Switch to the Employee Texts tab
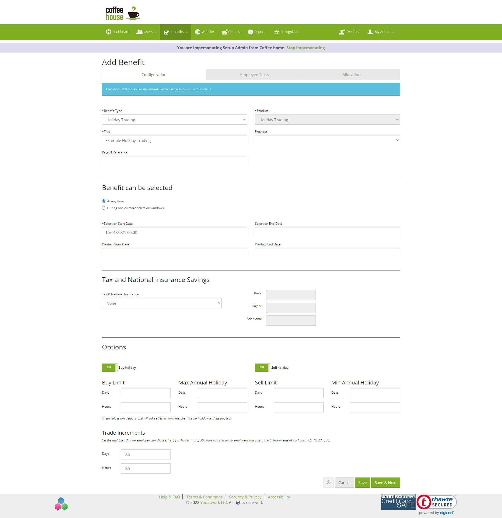The image size is (502, 518). tap(254, 75)
